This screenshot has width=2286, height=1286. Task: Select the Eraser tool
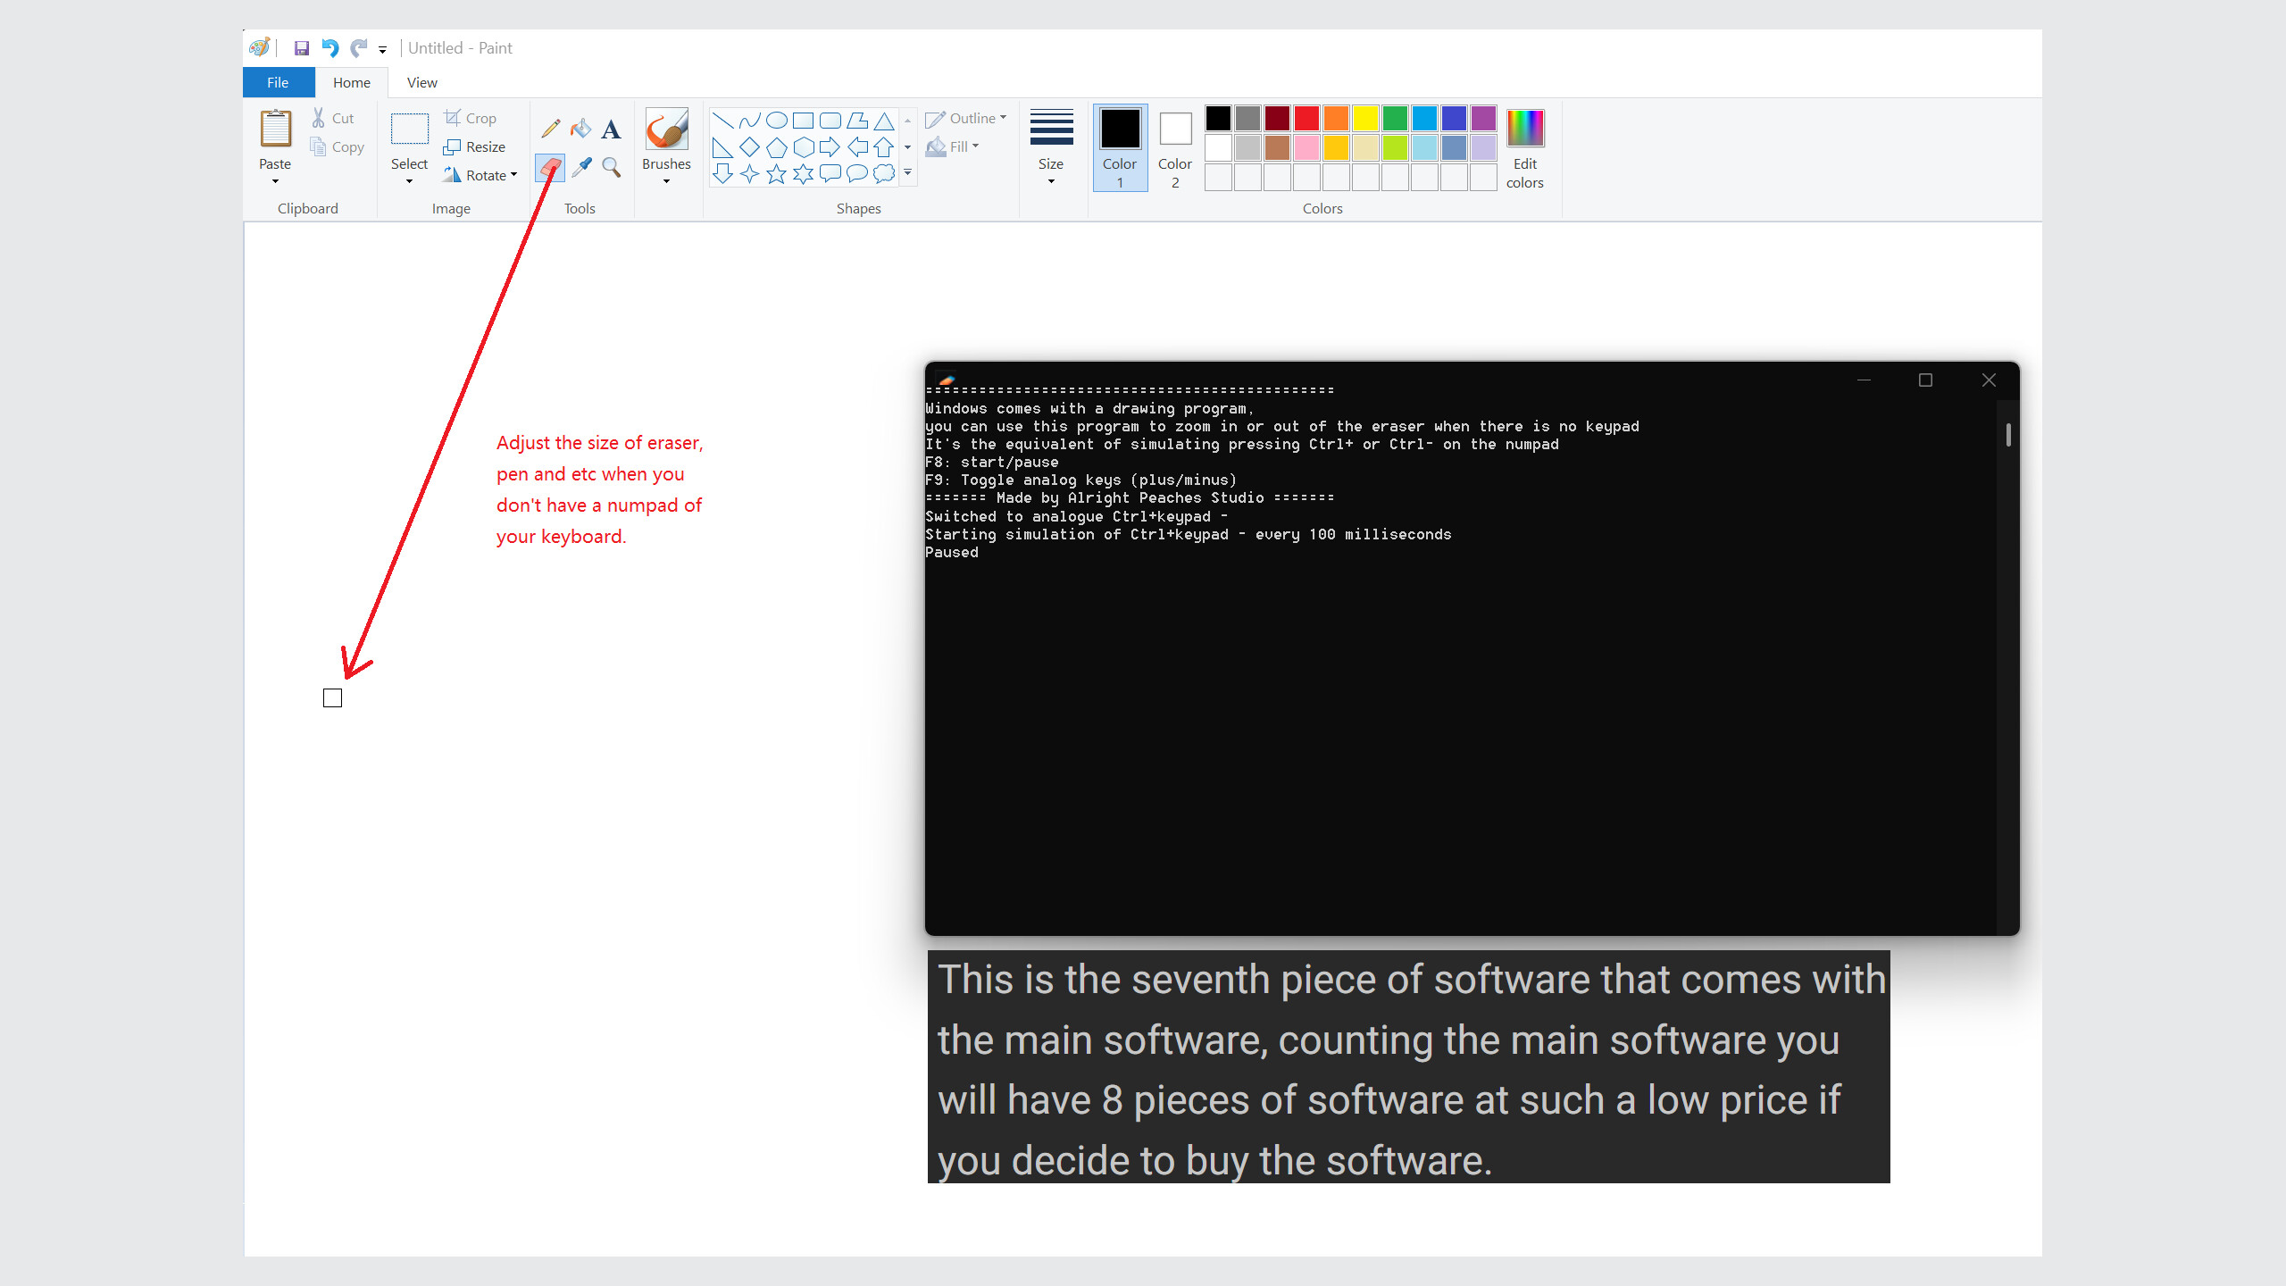click(551, 168)
